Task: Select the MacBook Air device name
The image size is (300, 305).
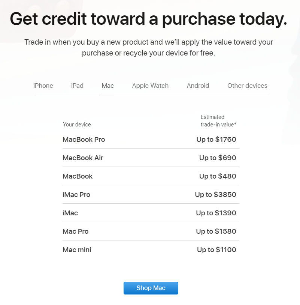Action: click(83, 158)
